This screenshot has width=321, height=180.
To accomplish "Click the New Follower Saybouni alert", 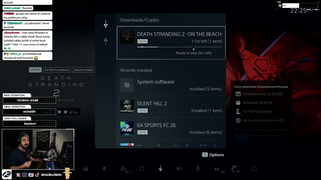I will coord(29,121).
